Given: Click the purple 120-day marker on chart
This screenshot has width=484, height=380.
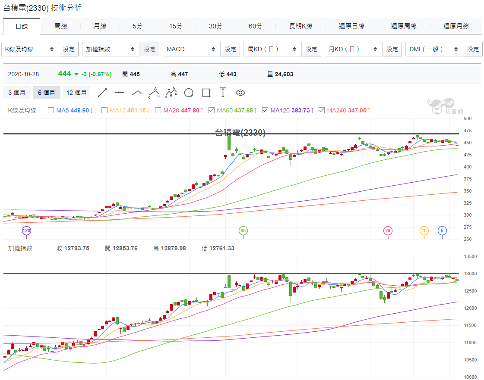Looking at the screenshot, I should [x=26, y=230].
